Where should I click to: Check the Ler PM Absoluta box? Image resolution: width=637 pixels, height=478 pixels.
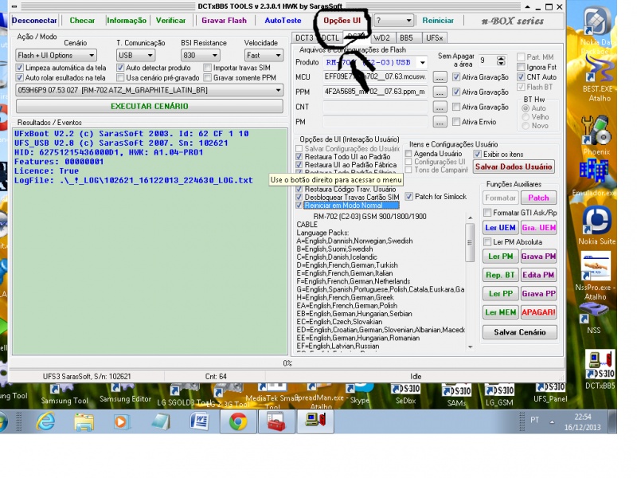click(x=487, y=242)
